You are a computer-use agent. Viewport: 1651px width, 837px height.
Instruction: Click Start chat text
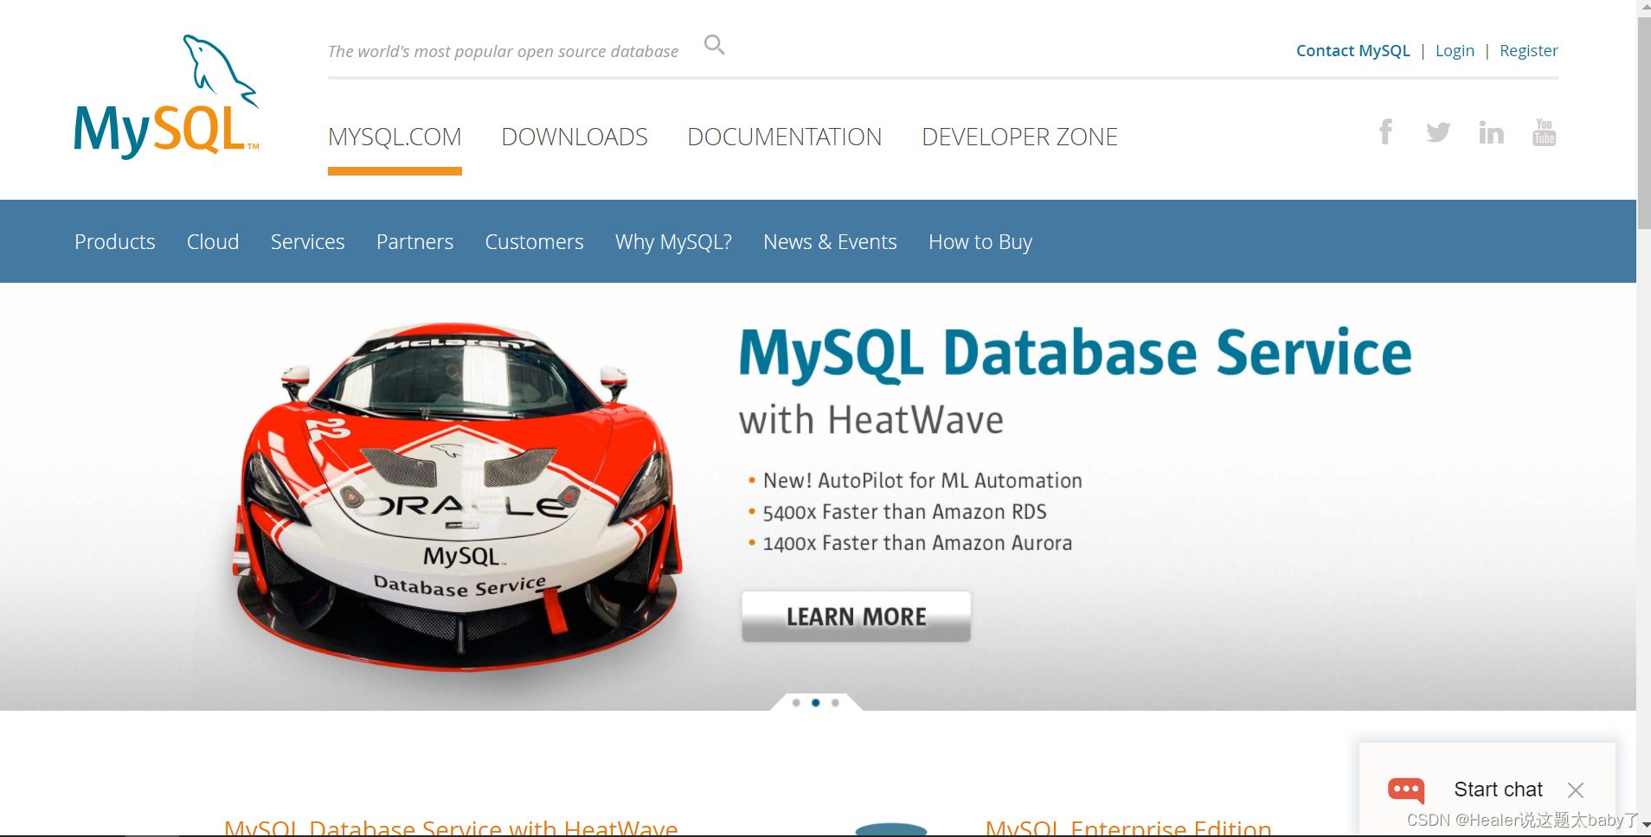[1498, 789]
